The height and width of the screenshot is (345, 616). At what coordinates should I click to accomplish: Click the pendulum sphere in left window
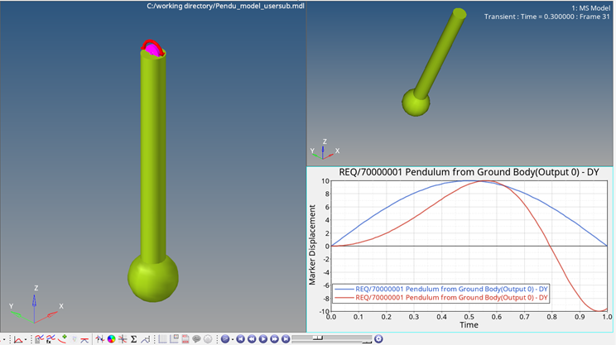click(x=153, y=279)
